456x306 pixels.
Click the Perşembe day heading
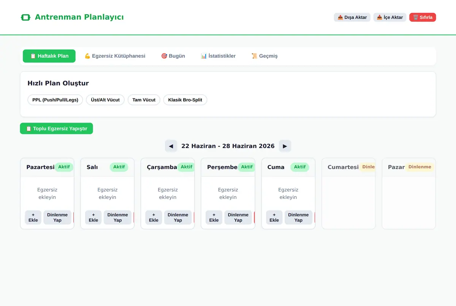click(x=222, y=167)
